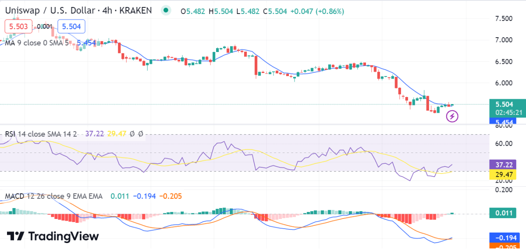Image resolution: width=526 pixels, height=250 pixels.
Task: Open the TradingView logo link
Action: (53, 236)
